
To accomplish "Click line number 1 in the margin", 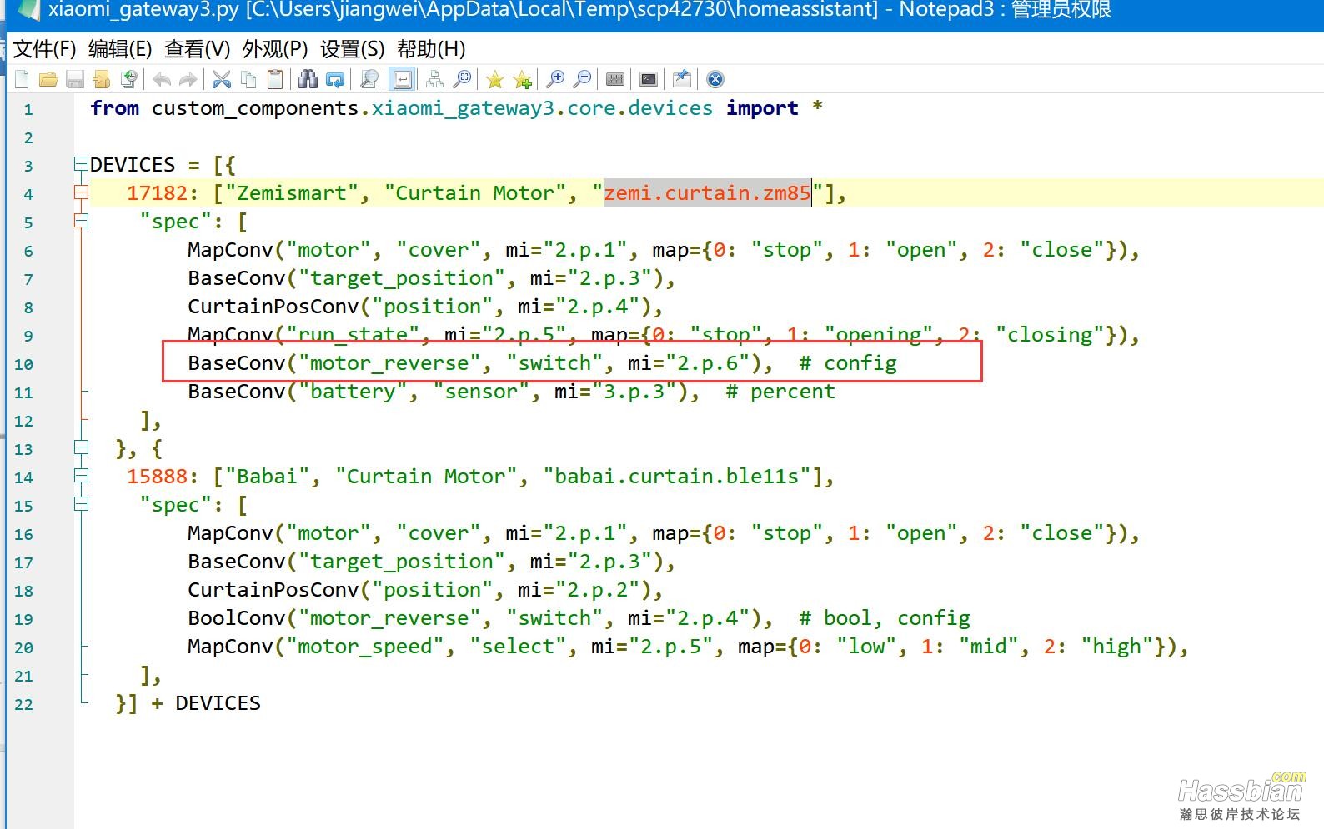I will (28, 109).
